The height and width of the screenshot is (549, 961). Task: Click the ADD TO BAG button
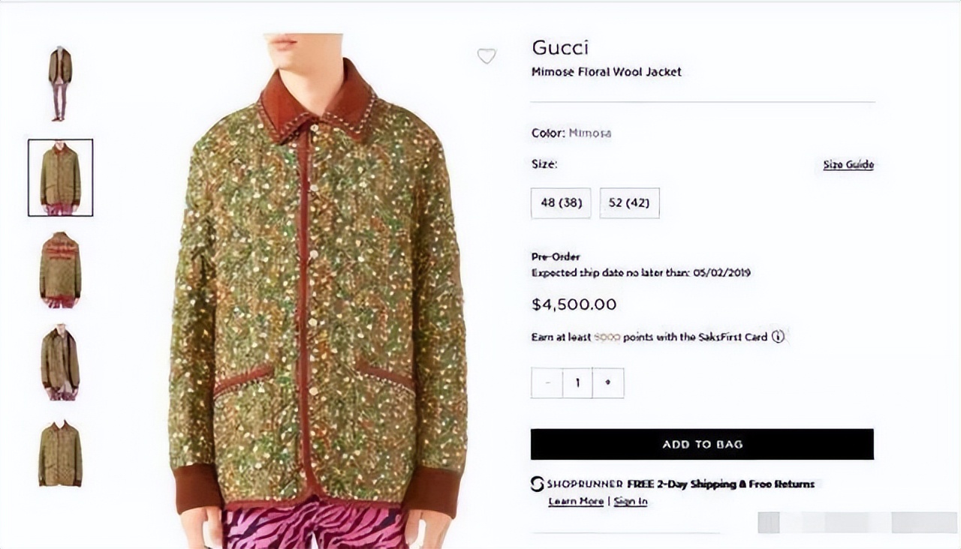click(x=702, y=444)
